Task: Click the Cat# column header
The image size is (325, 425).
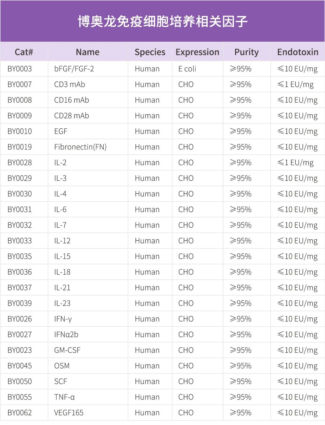Action: click(24, 52)
